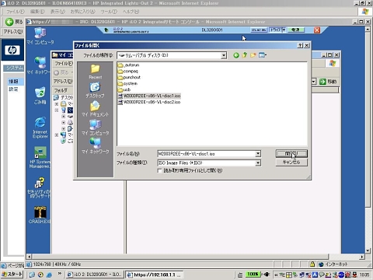This screenshot has height=280, width=373.
Task: Open ツール menu in outer IE window
Action: coord(109,12)
